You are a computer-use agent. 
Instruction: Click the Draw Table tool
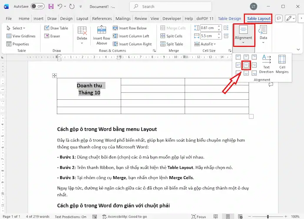coord(56,28)
